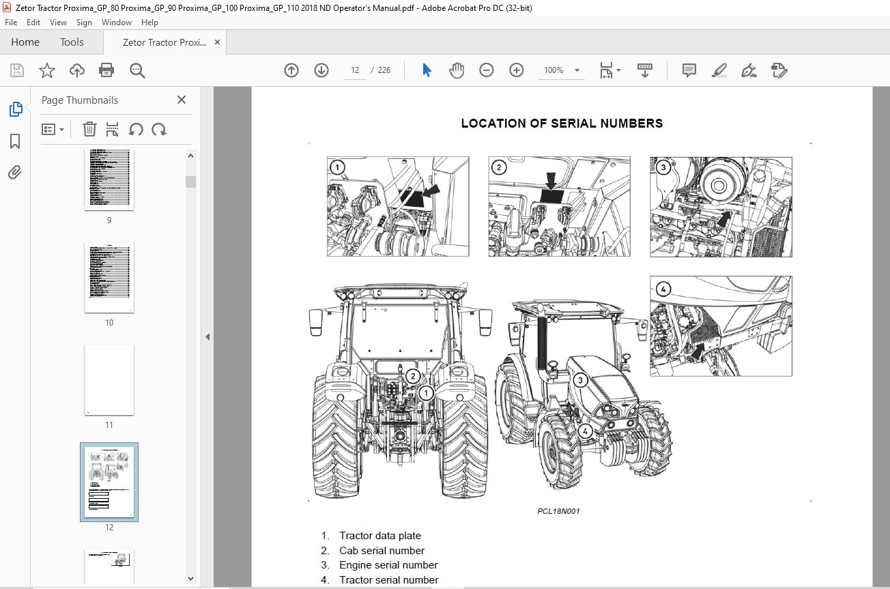This screenshot has width=890, height=589.
Task: Rotate page clockwise
Action: tap(159, 129)
